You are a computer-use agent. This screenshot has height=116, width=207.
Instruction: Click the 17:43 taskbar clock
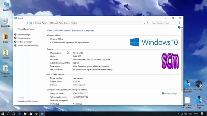coord(196,114)
